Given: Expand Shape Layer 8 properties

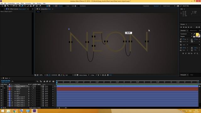Looking at the screenshot, I should (x=8, y=97).
